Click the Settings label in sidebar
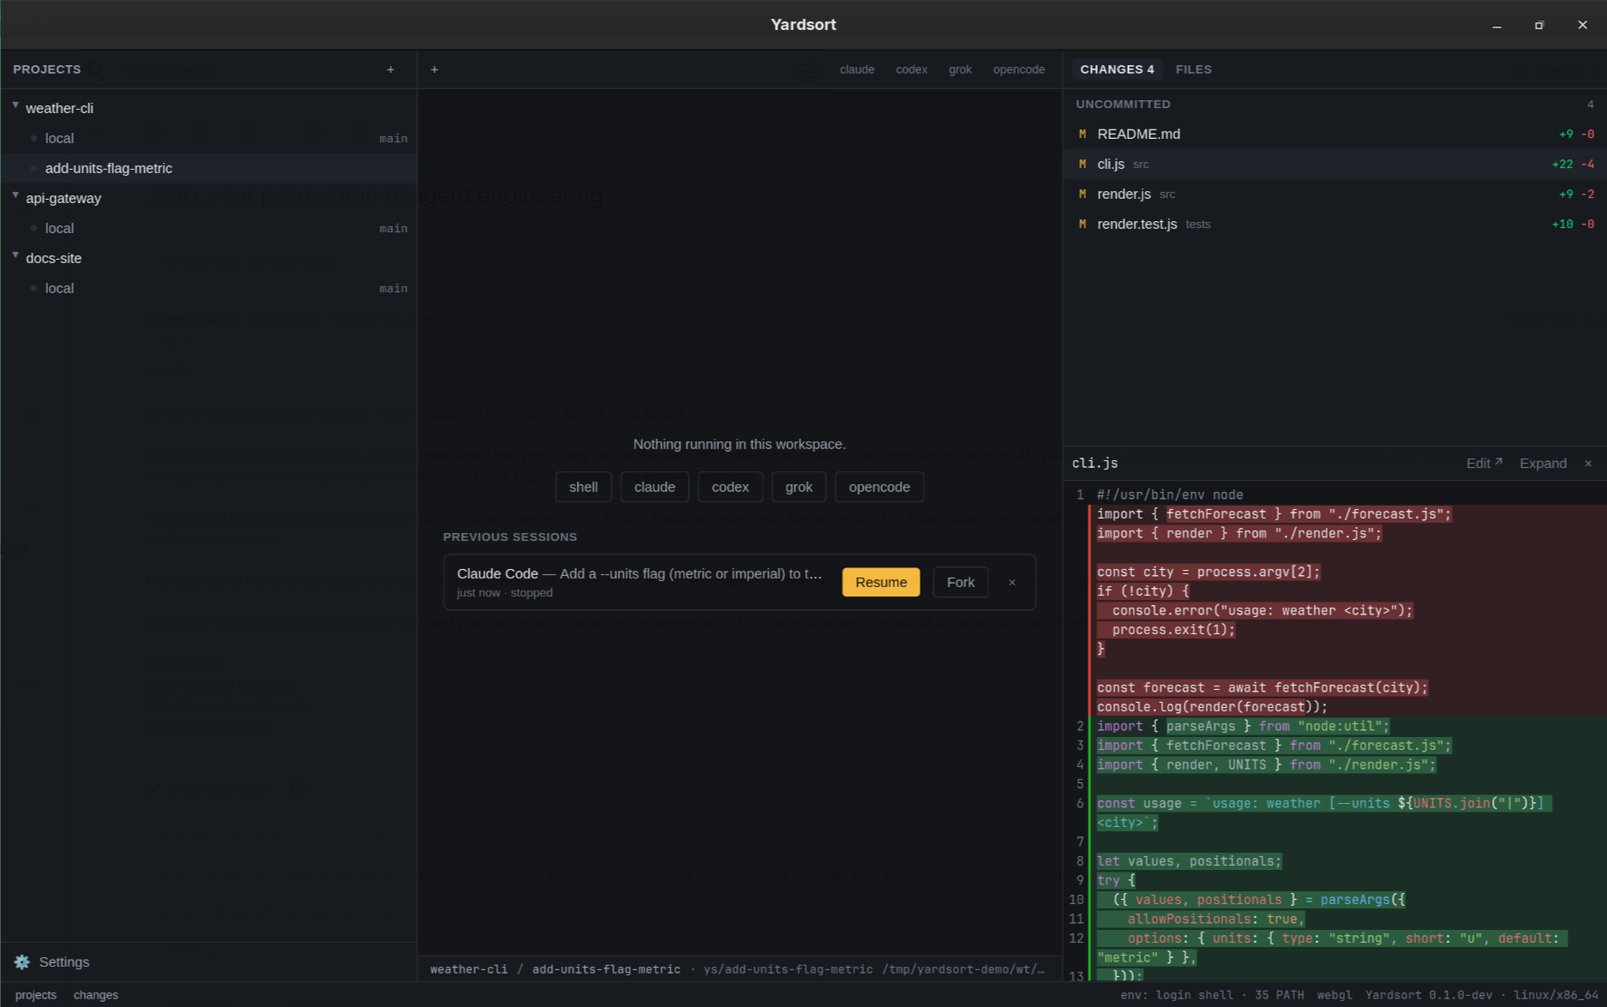The image size is (1607, 1007). tap(64, 962)
